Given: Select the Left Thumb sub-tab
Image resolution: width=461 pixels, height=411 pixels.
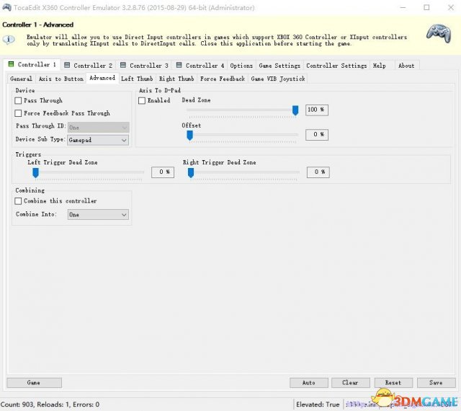Looking at the screenshot, I should (137, 79).
